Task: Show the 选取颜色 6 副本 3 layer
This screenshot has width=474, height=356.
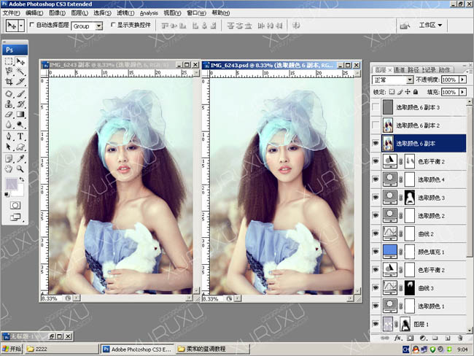Action: [376, 107]
